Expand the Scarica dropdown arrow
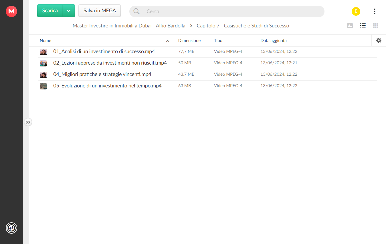The width and height of the screenshot is (386, 244). (69, 11)
